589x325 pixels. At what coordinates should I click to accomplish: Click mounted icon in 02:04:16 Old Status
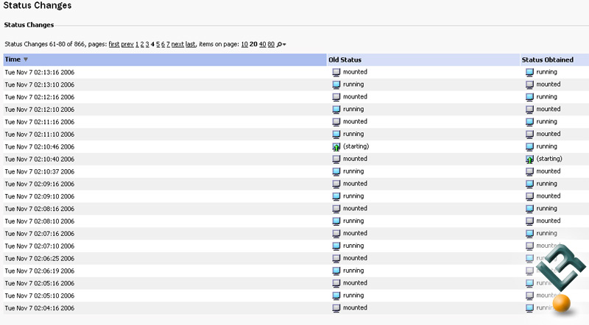[336, 308]
